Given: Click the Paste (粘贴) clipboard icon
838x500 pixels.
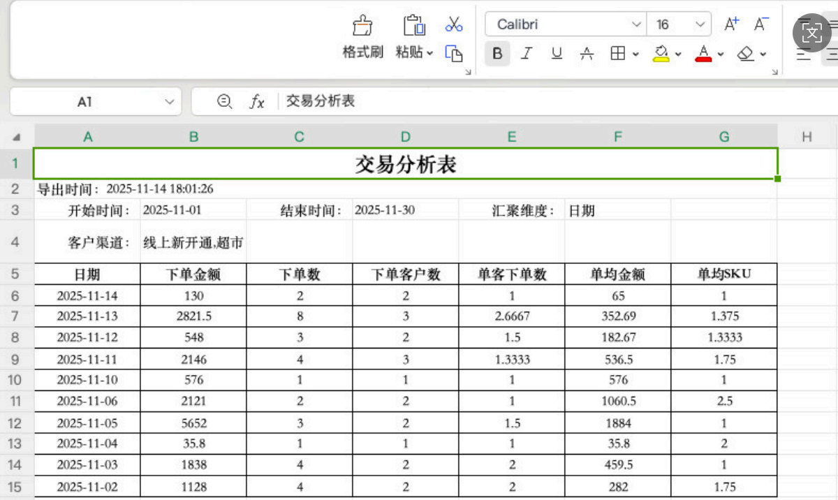Looking at the screenshot, I should point(414,26).
